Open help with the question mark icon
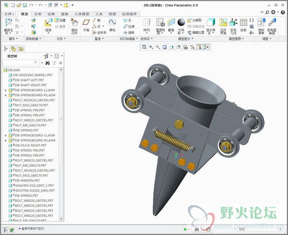 tap(283, 12)
